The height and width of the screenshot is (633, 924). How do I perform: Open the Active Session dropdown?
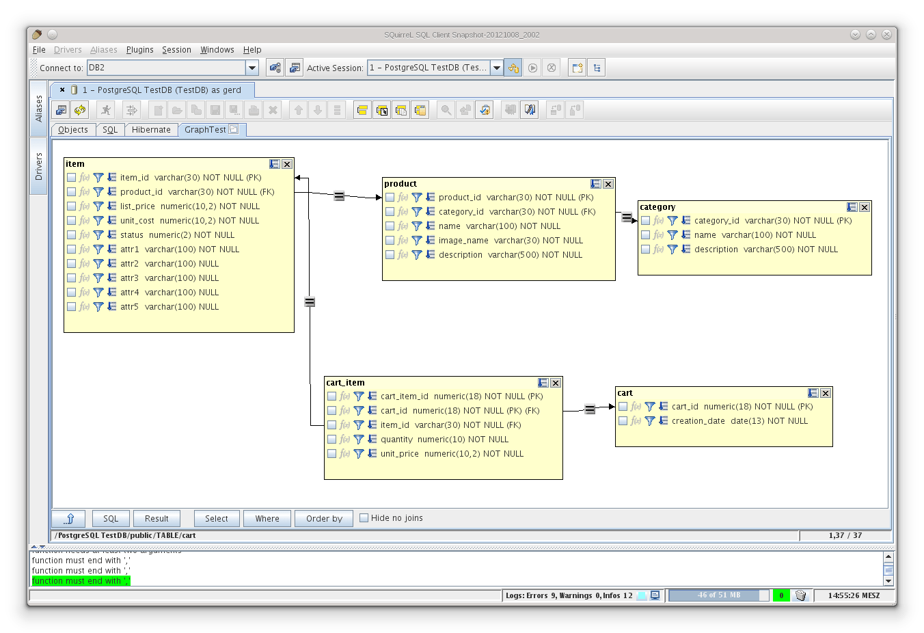click(497, 67)
